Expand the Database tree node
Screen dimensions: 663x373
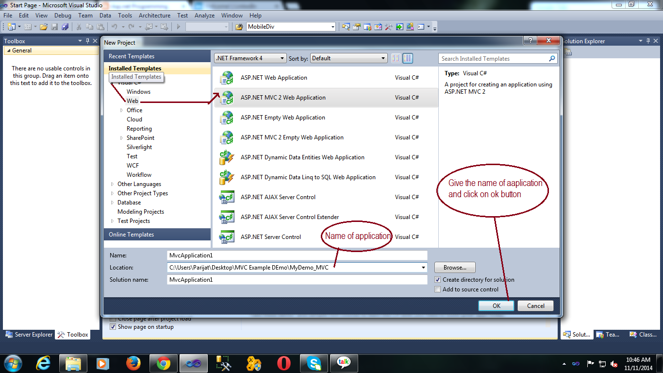(113, 203)
